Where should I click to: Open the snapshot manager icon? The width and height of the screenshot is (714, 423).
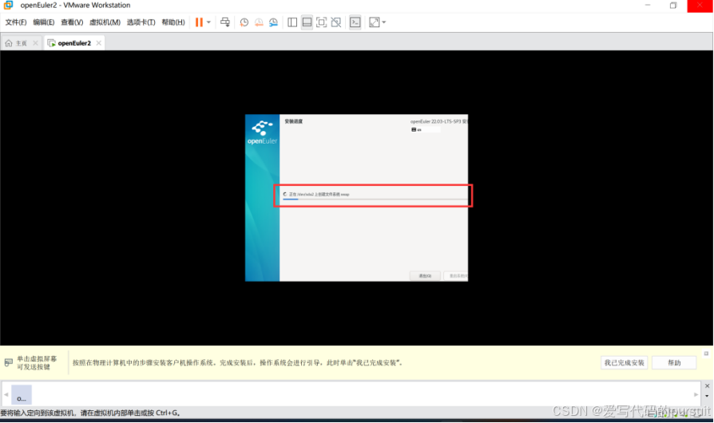[273, 22]
